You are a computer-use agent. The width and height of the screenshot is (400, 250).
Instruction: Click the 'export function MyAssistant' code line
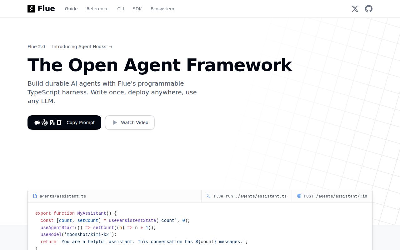pyautogui.click(x=76, y=213)
